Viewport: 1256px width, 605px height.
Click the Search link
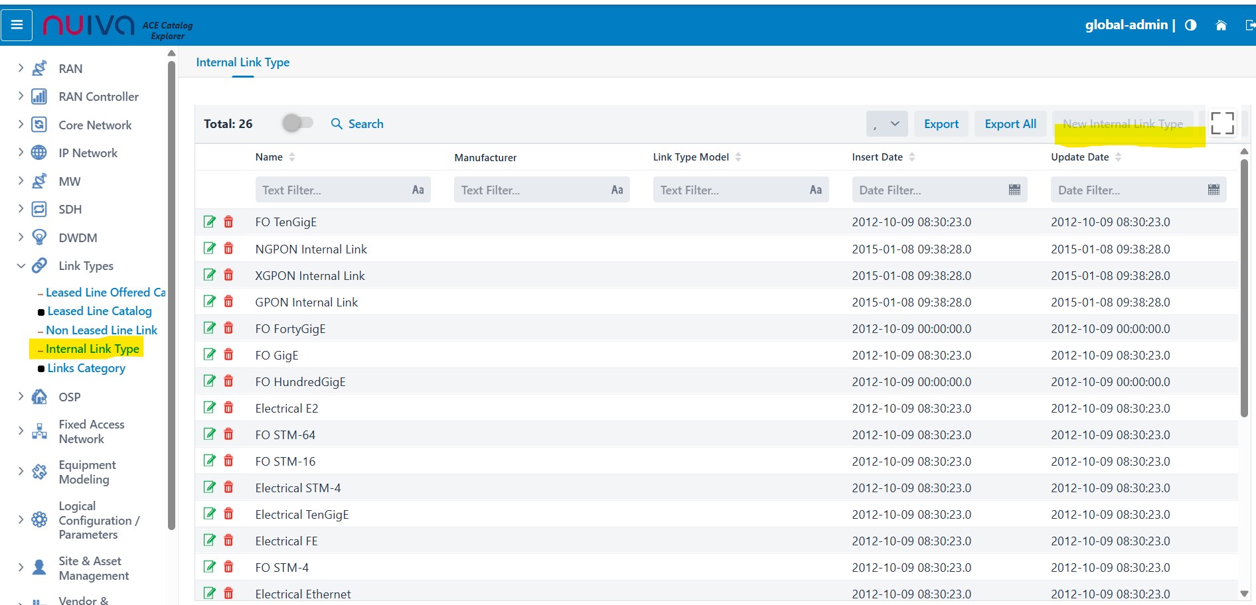(x=358, y=124)
